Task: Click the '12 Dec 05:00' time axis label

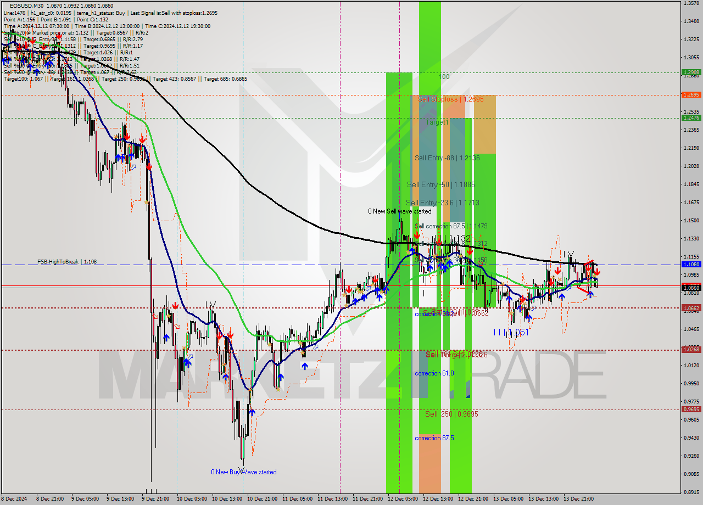Action: pos(403,499)
